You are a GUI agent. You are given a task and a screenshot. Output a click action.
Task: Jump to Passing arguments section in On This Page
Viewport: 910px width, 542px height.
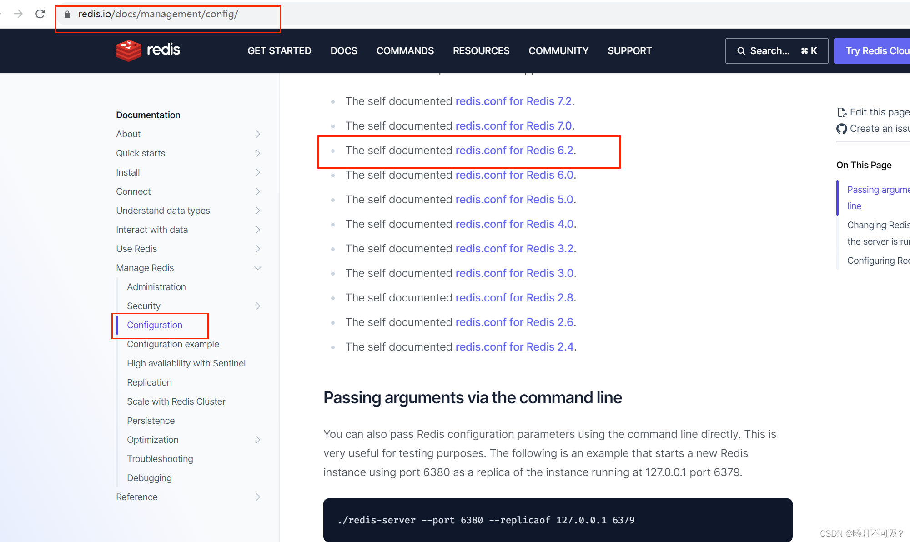coord(878,198)
